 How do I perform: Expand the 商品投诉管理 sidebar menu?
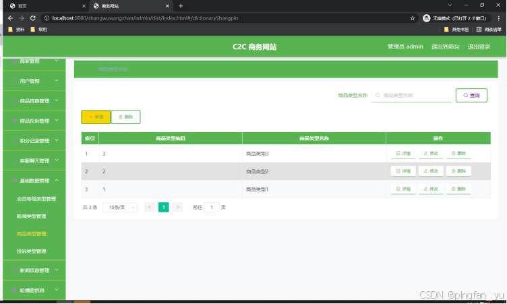tap(34, 121)
